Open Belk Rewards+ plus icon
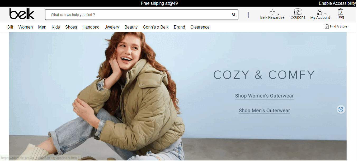This screenshot has width=358, height=166. pos(272,12)
